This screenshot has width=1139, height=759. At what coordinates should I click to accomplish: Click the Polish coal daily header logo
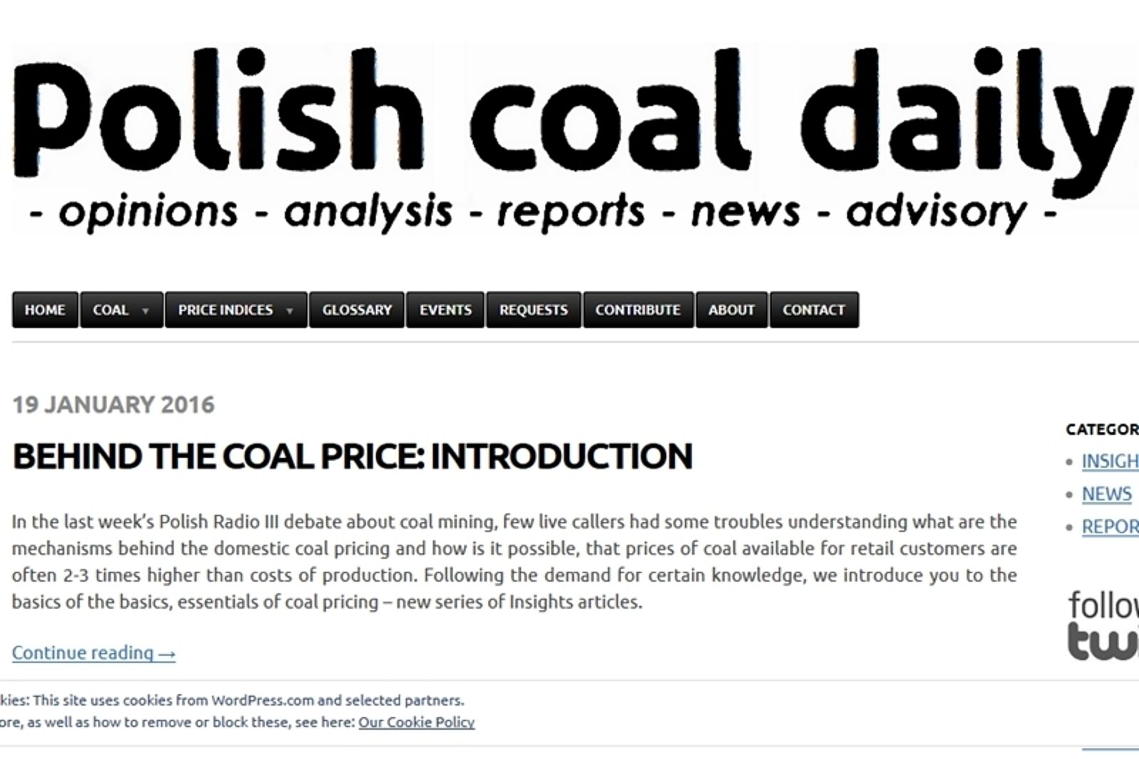[569, 114]
